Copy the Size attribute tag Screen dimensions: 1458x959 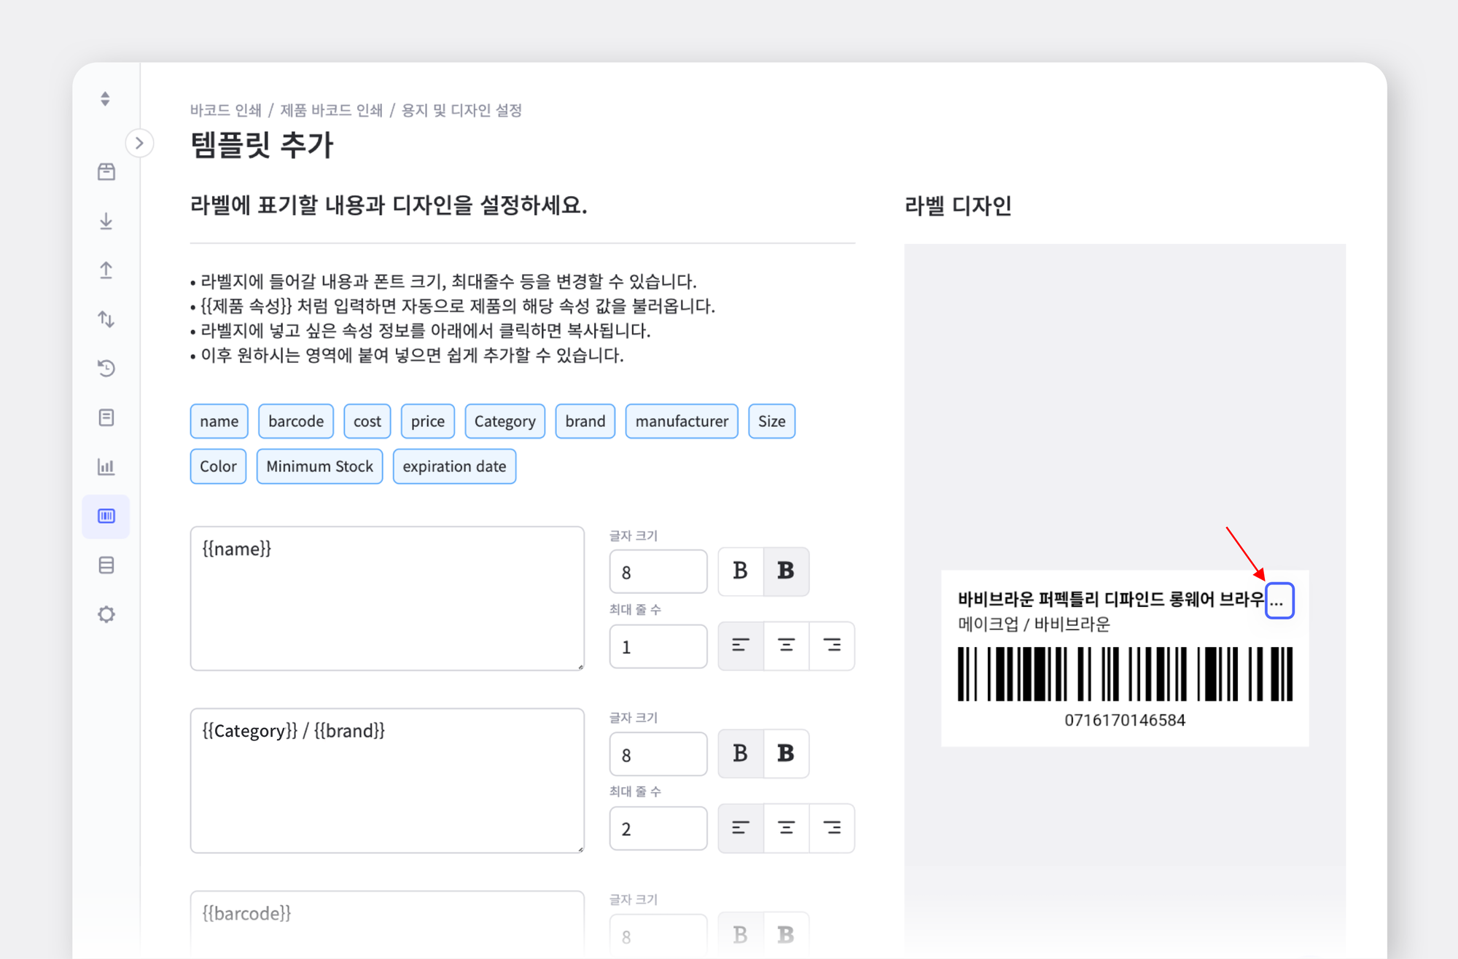click(772, 421)
